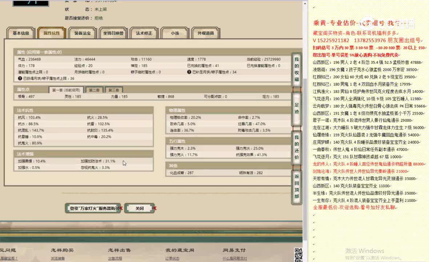Click 当前经验: 25729980 value
Viewport: 429px width, 262px height.
tap(264, 59)
